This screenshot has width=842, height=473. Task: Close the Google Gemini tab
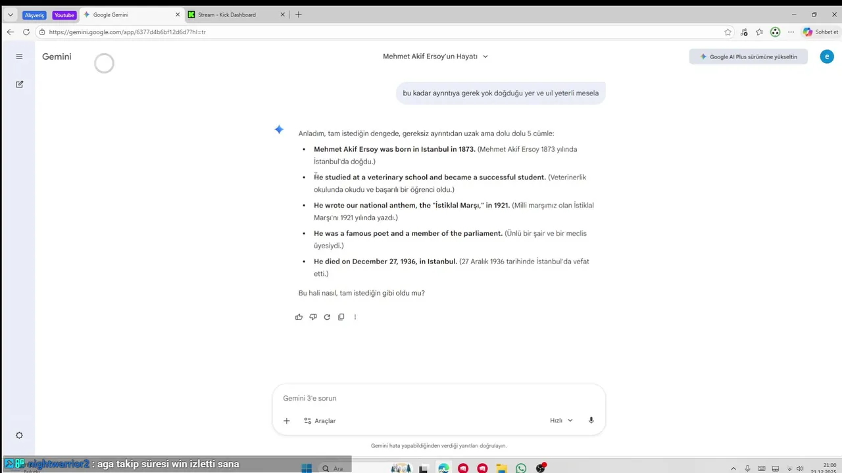point(178,14)
